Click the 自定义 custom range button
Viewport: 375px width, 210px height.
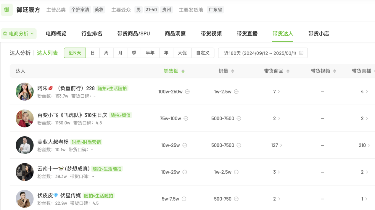pos(203,53)
